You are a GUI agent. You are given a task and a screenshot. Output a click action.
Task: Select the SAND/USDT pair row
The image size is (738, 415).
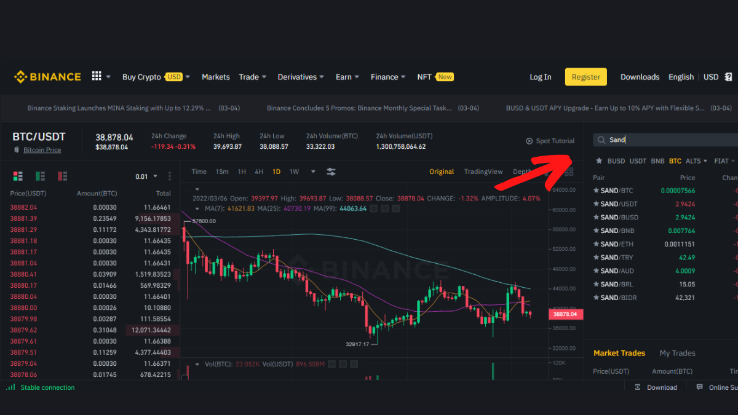click(x=665, y=204)
